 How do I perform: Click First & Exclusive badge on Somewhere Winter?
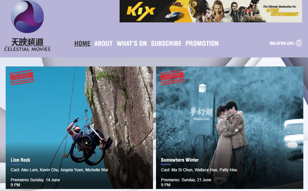point(172,77)
